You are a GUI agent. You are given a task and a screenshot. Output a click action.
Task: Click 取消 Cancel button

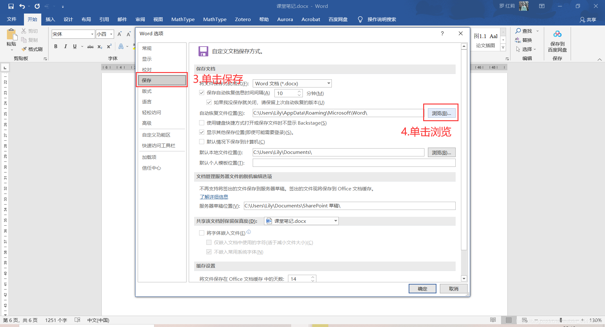point(453,289)
